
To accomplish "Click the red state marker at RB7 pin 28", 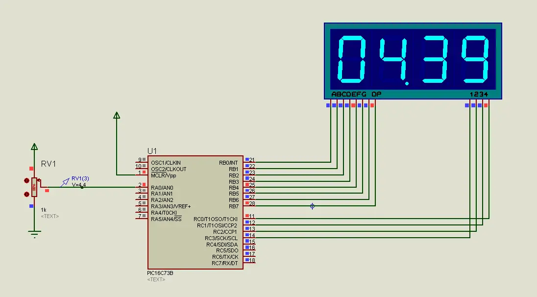I will click(x=247, y=203).
